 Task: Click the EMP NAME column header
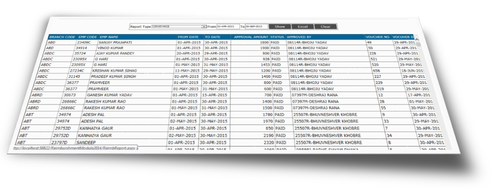[x=109, y=37]
